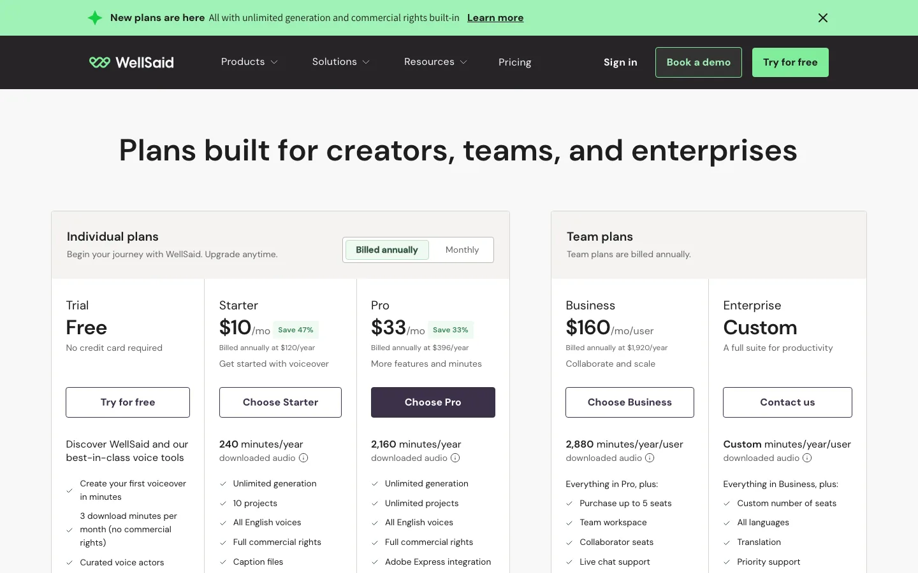
Task: Click Choose Pro button
Action: click(x=433, y=402)
